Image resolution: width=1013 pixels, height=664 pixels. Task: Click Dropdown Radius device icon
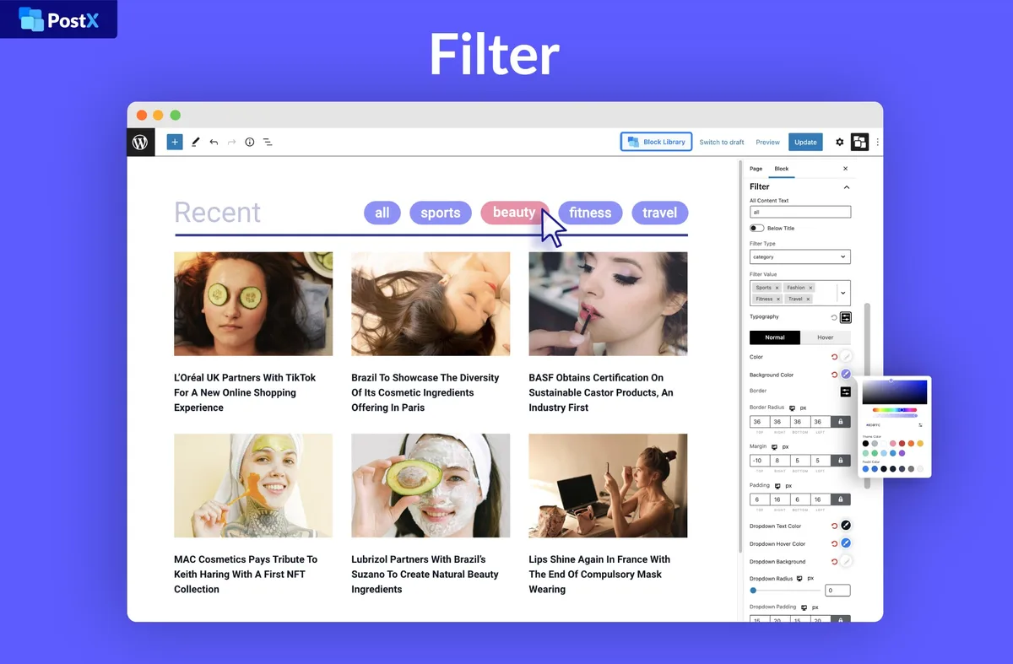[x=799, y=579]
